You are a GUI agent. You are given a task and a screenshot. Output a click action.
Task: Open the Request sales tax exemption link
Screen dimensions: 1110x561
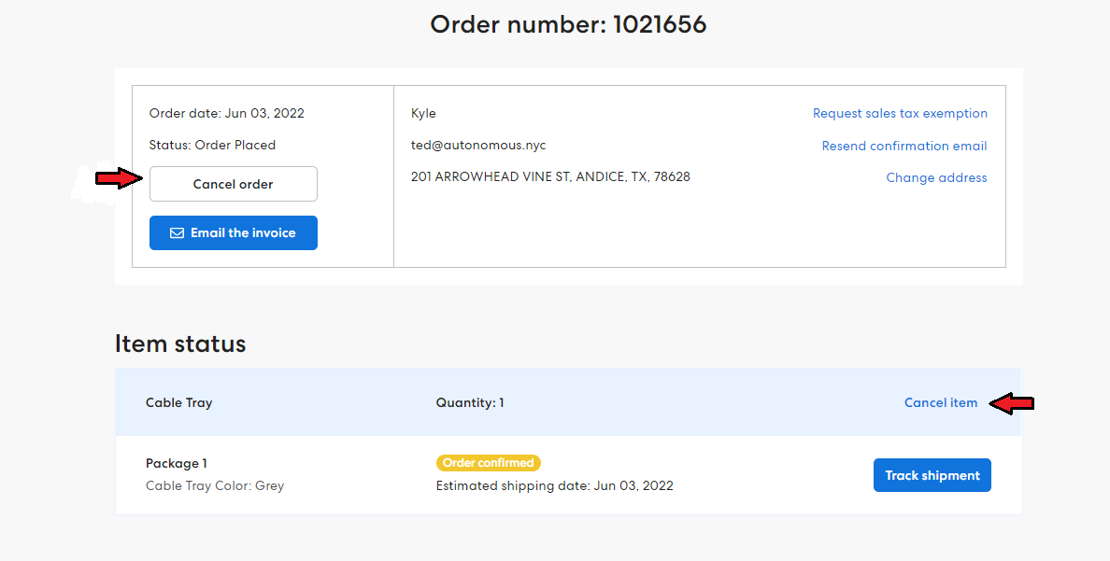(900, 114)
